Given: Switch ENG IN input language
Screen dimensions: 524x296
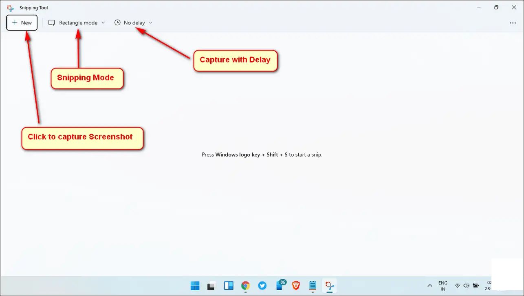Looking at the screenshot, I should pos(443,286).
